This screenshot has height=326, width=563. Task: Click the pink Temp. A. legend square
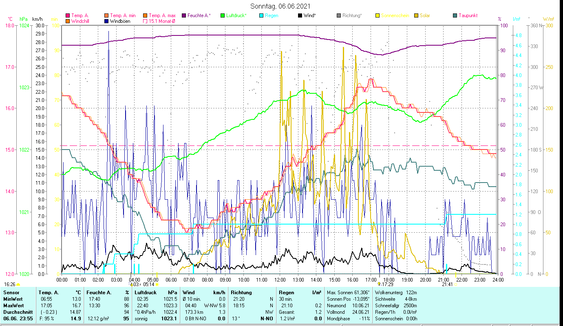[x=68, y=15]
